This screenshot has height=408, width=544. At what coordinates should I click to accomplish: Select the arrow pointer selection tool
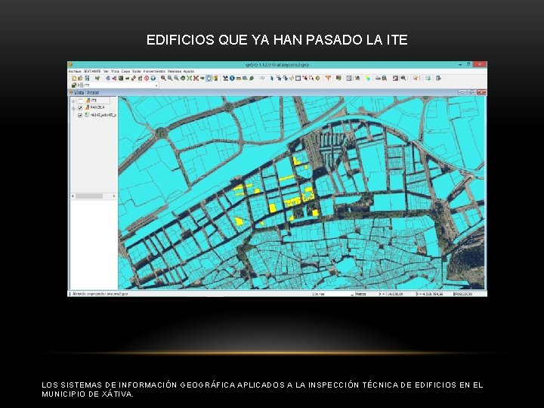pyautogui.click(x=272, y=79)
